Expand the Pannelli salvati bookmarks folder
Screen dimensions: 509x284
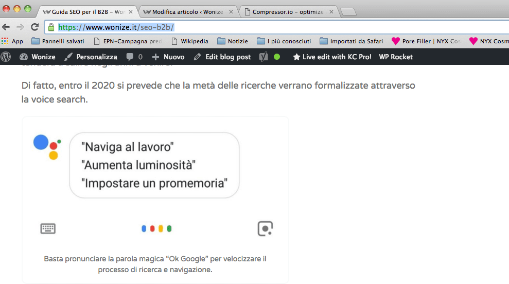[58, 41]
